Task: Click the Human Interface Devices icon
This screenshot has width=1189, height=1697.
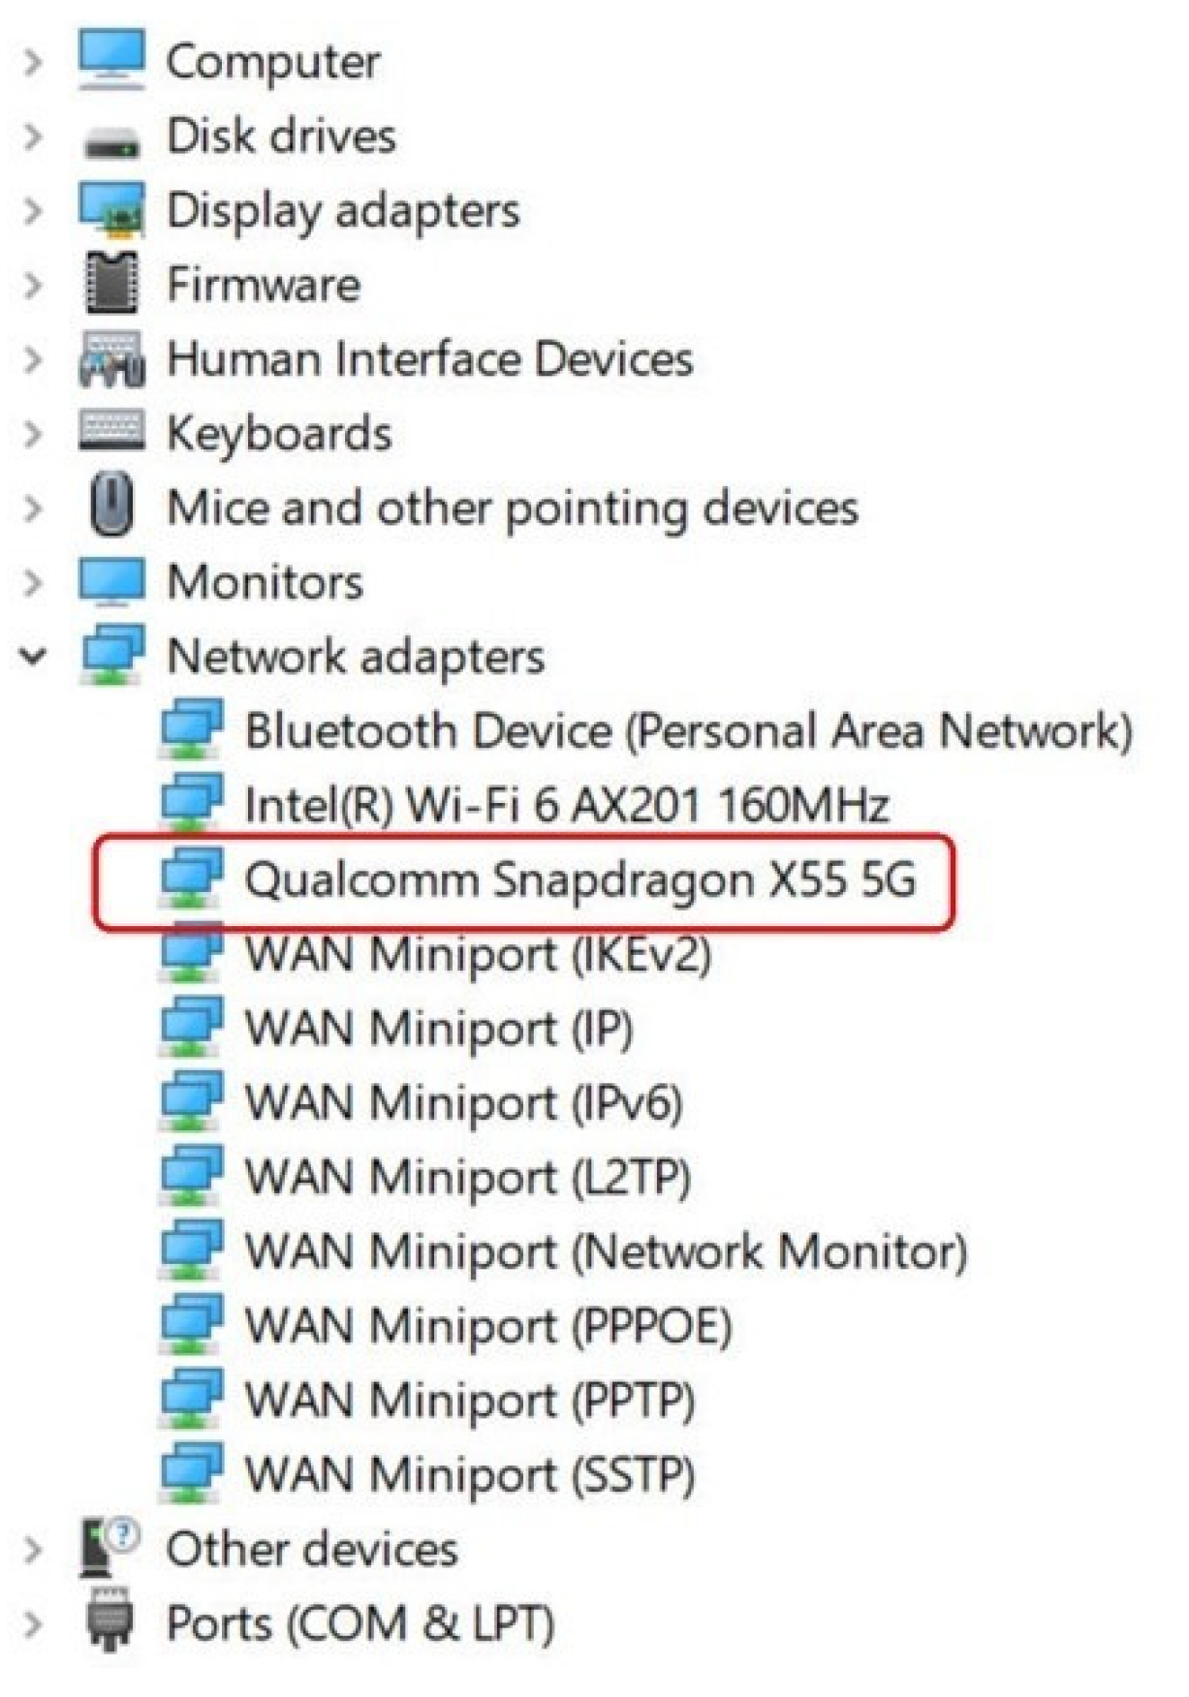Action: 110,359
